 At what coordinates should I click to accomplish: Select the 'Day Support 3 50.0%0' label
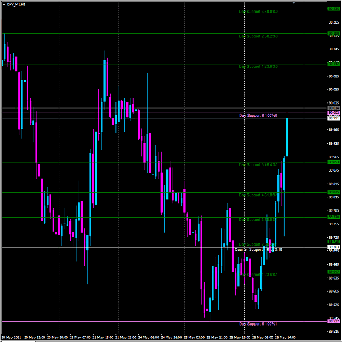pos(258,12)
